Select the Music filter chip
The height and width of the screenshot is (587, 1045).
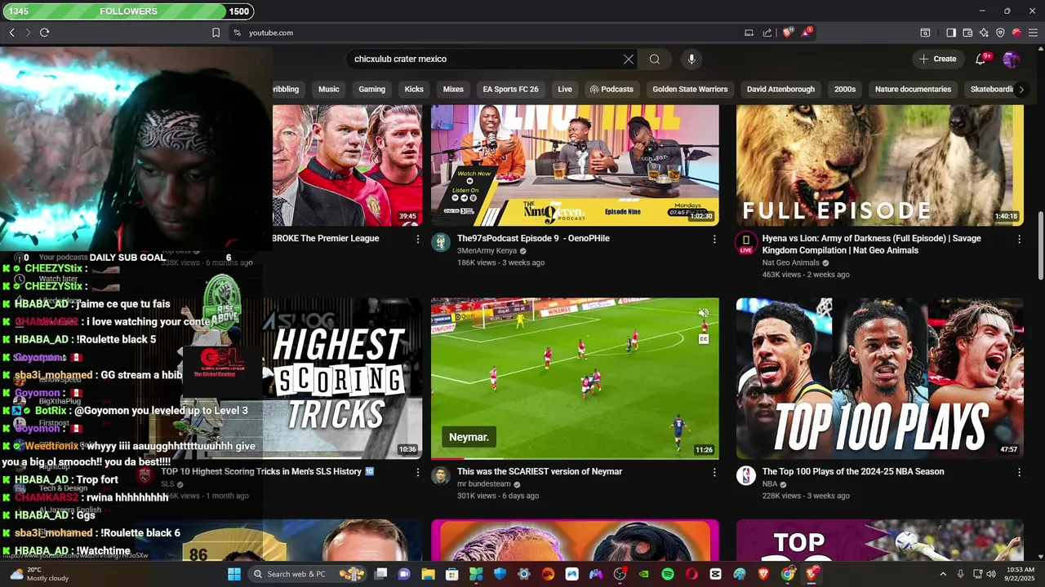[x=329, y=90]
